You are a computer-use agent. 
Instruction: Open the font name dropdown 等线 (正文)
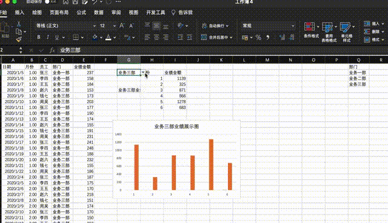pos(95,25)
